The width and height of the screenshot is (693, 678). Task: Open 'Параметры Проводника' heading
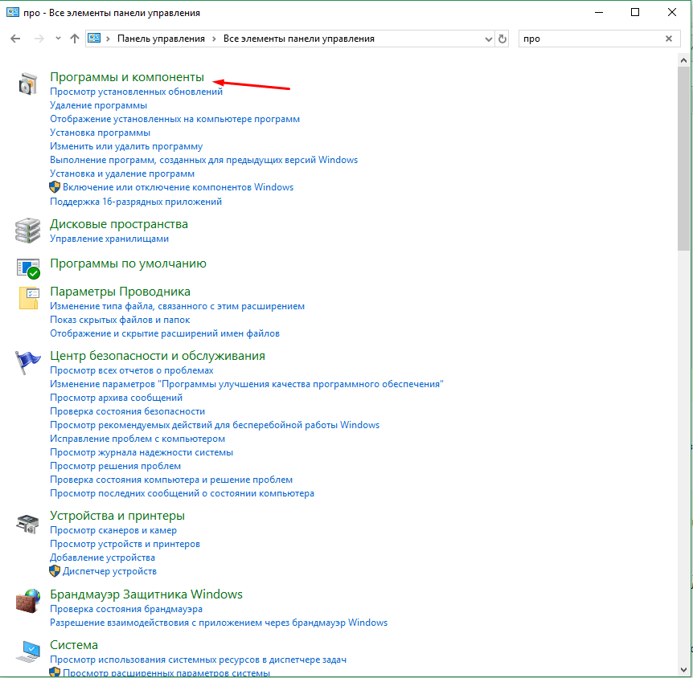(121, 292)
